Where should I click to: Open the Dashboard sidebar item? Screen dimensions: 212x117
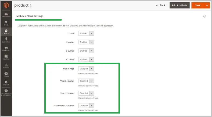(x=6, y=15)
